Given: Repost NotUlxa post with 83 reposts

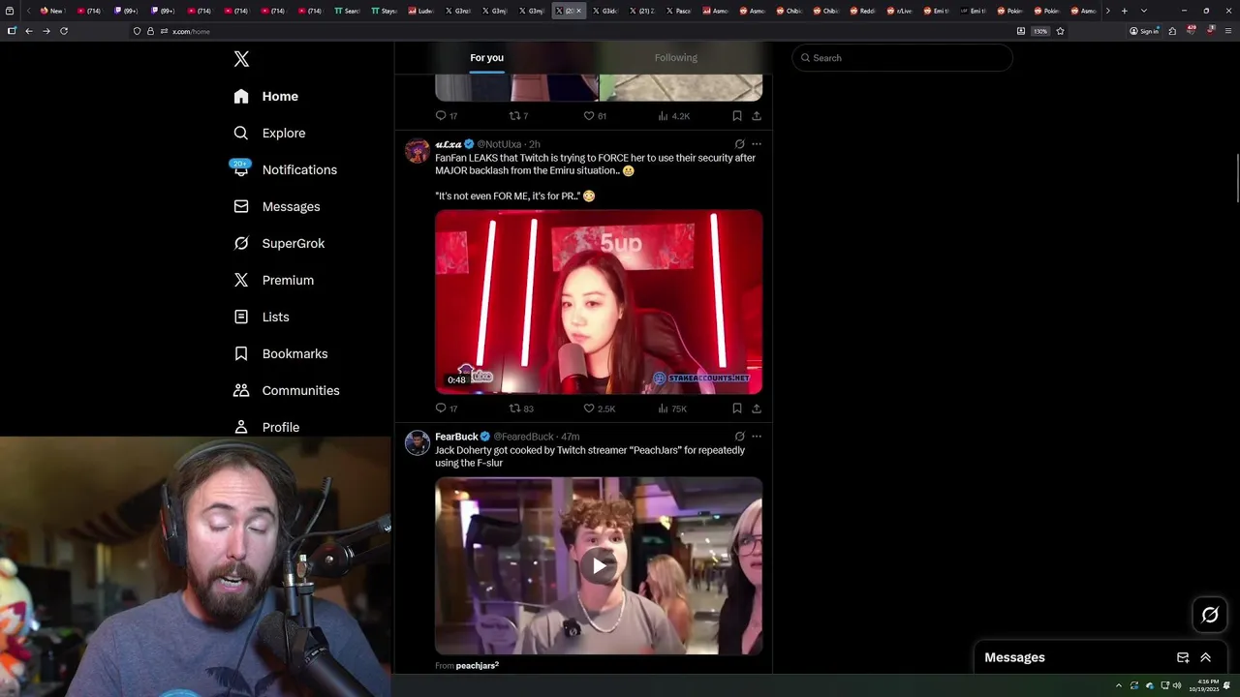Looking at the screenshot, I should [521, 409].
